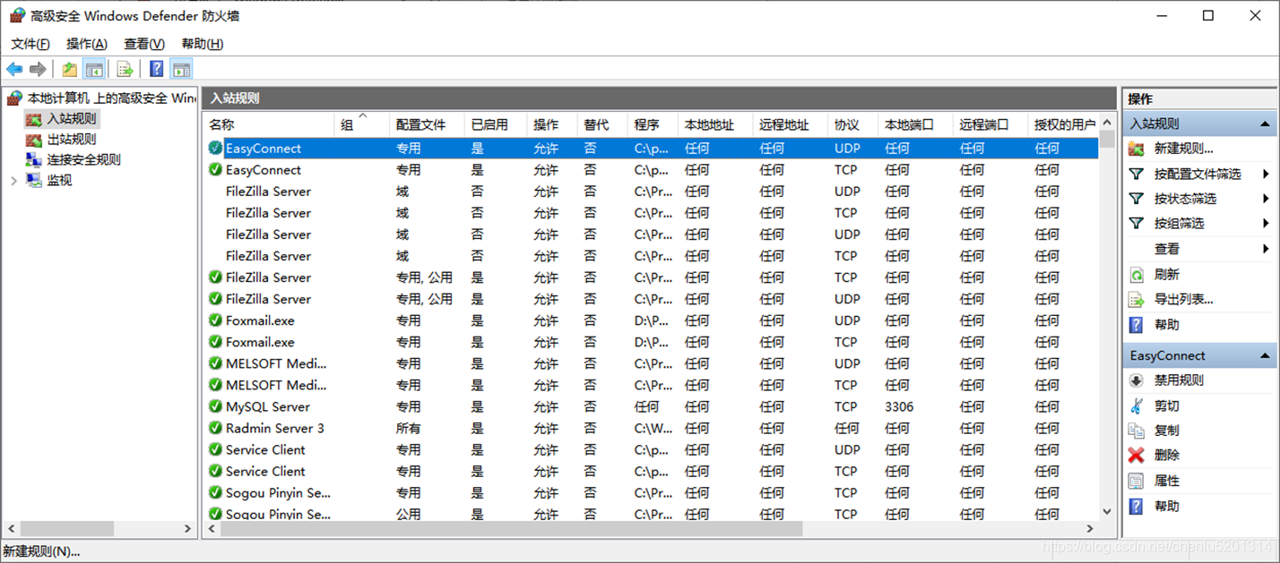Open the 查看(V) menu
The width and height of the screenshot is (1280, 563).
pyautogui.click(x=143, y=44)
